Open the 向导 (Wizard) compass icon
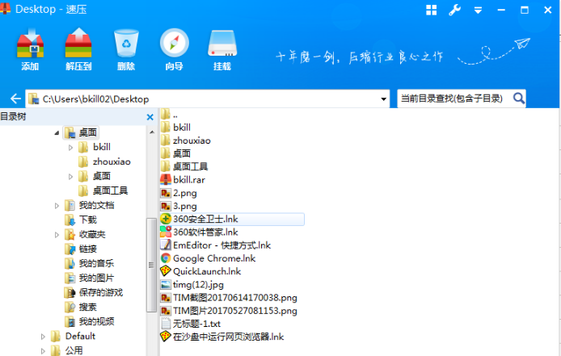561x356 pixels. [175, 43]
